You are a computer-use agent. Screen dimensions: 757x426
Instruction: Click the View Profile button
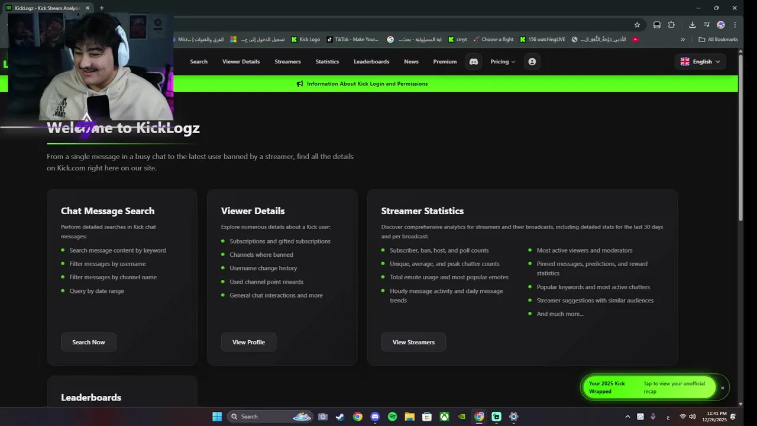point(248,342)
